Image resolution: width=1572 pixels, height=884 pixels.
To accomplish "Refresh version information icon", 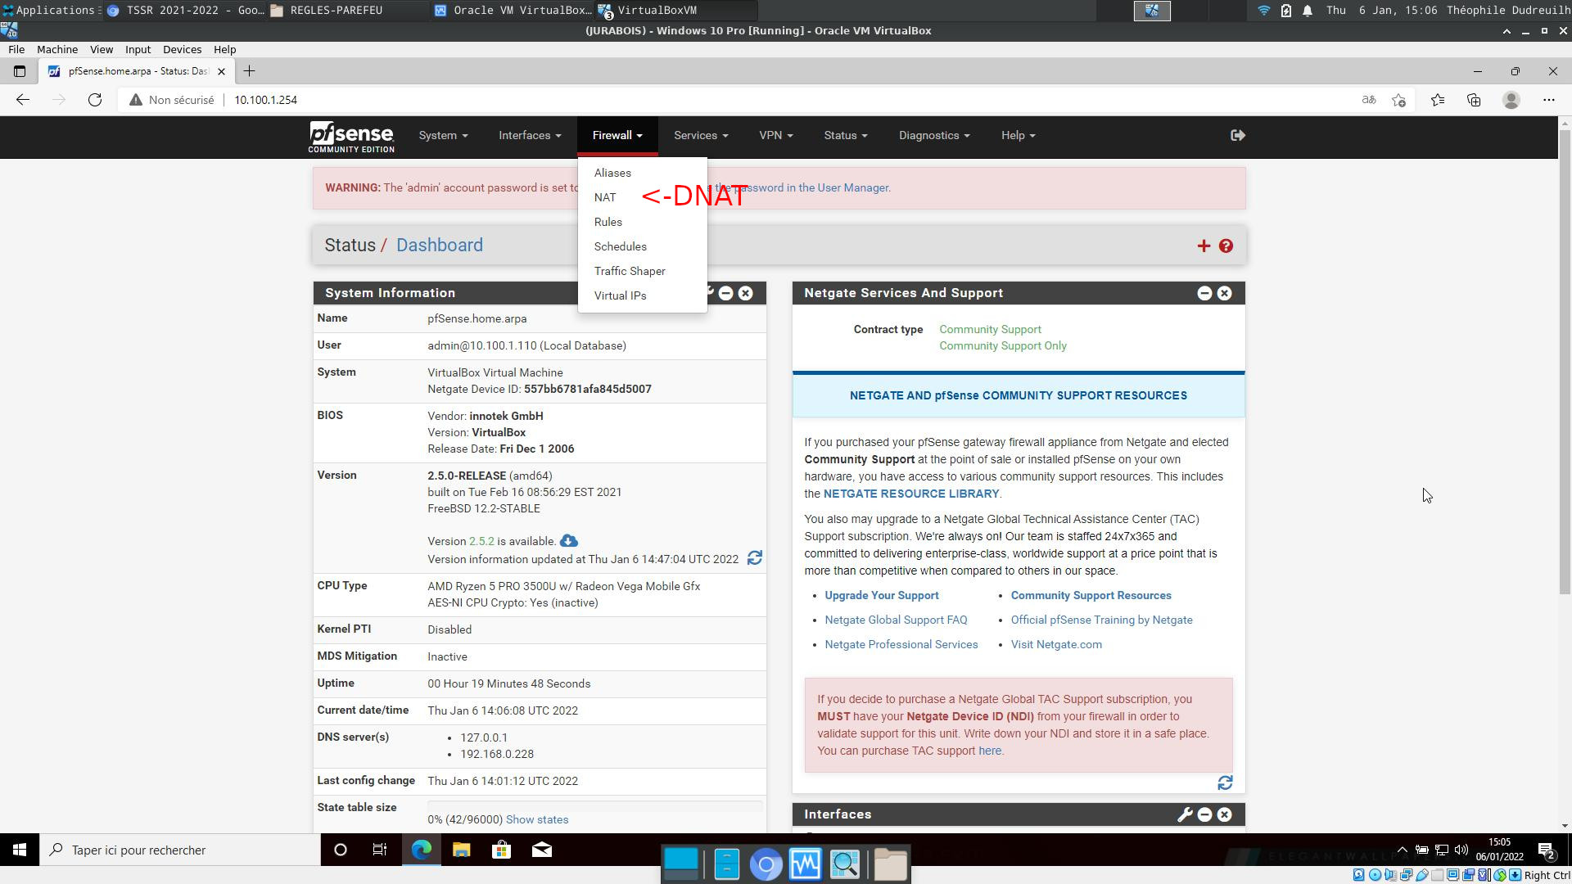I will 755,558.
